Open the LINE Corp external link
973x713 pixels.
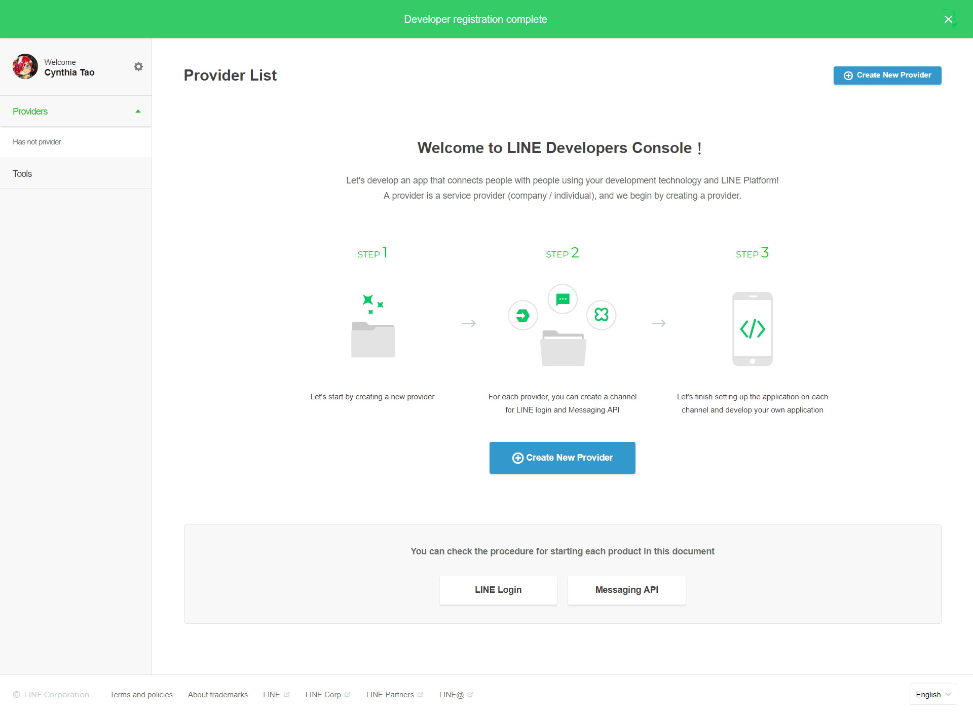click(x=328, y=695)
